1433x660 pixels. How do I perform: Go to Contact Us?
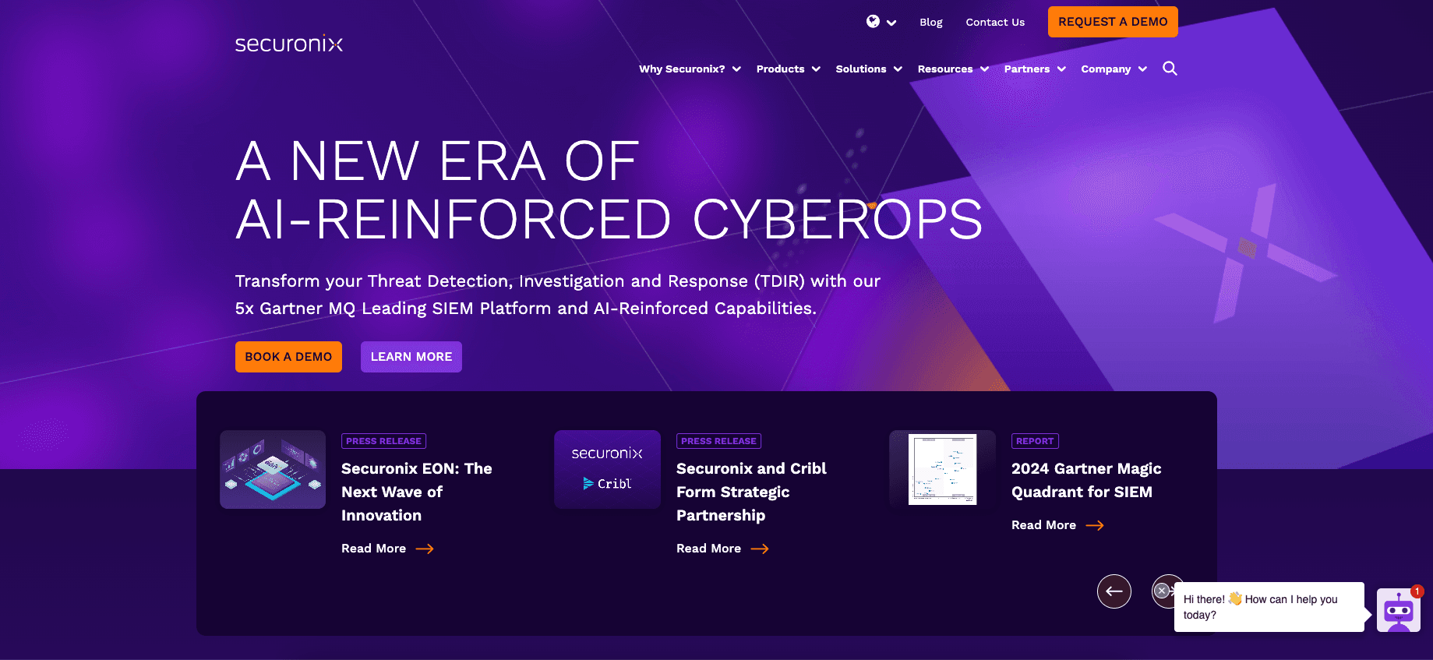pyautogui.click(x=995, y=22)
